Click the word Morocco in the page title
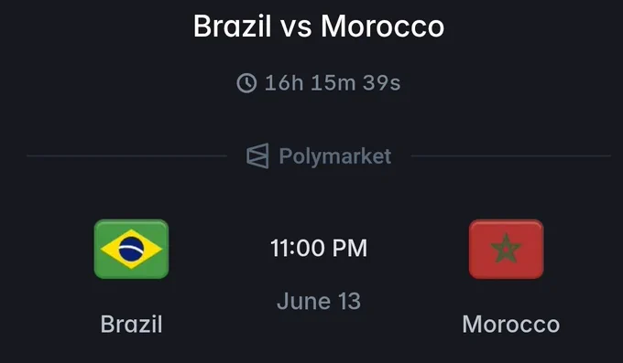Screen dimensions: 623x363 tap(383, 27)
